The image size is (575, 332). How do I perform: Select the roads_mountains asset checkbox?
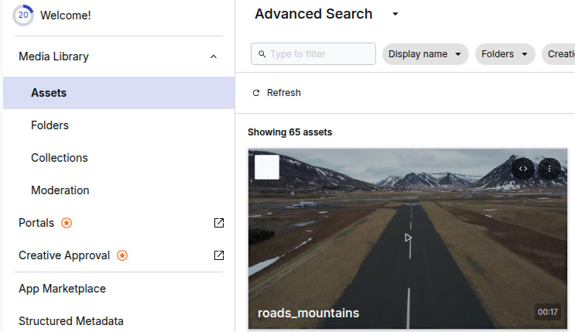[267, 167]
